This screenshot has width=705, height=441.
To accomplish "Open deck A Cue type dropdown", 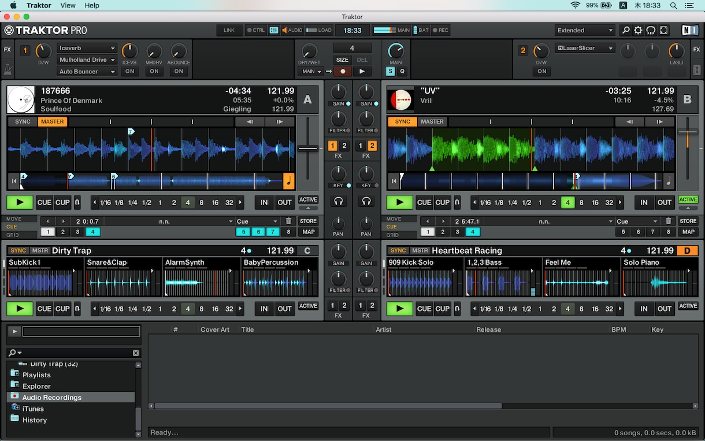I will [x=257, y=221].
